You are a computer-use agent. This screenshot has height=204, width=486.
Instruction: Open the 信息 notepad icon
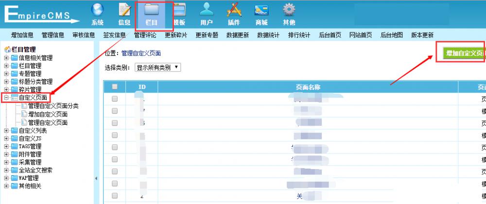pyautogui.click(x=124, y=10)
